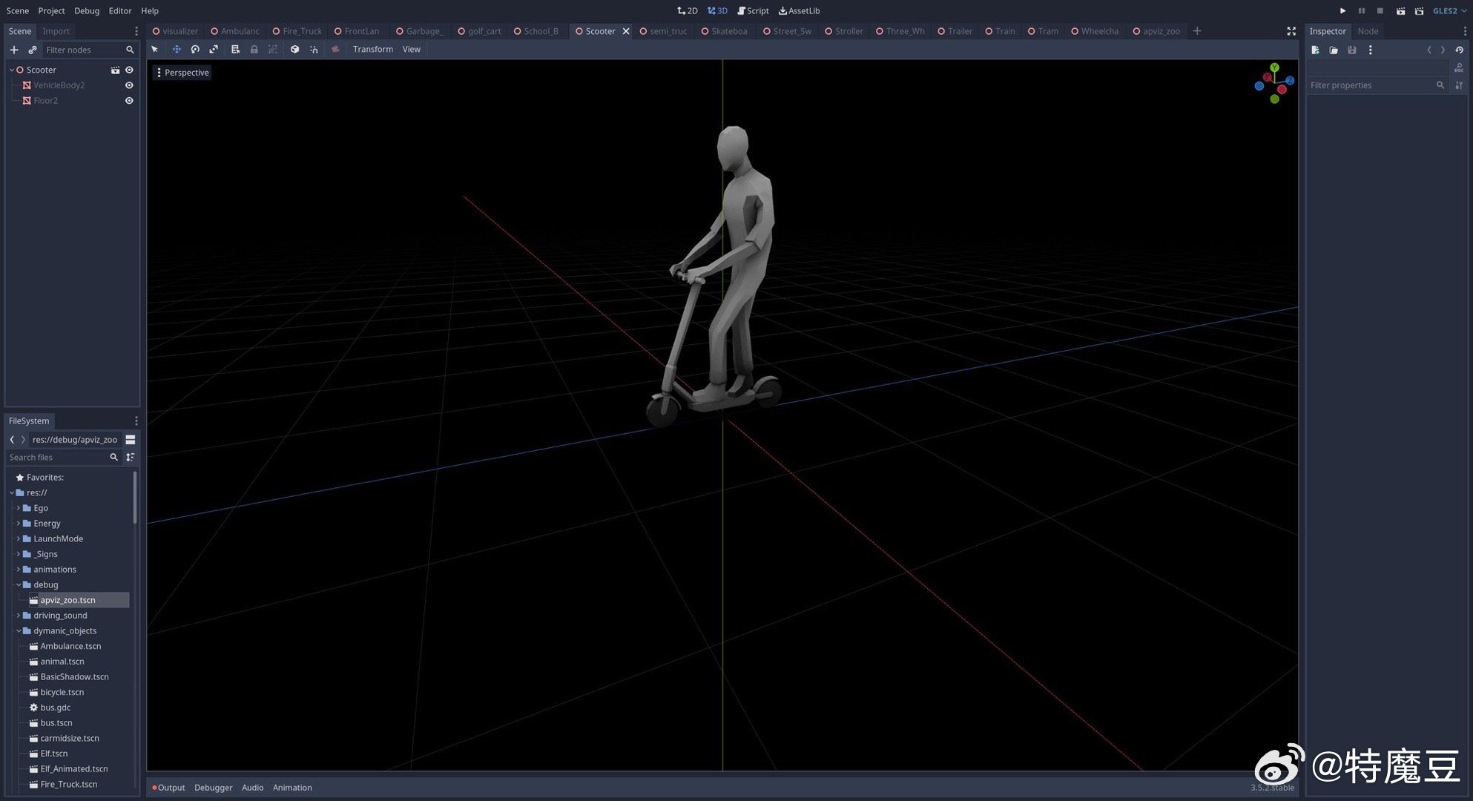This screenshot has height=801, width=1473.
Task: Enable the Use Snap magnet tool
Action: click(314, 50)
